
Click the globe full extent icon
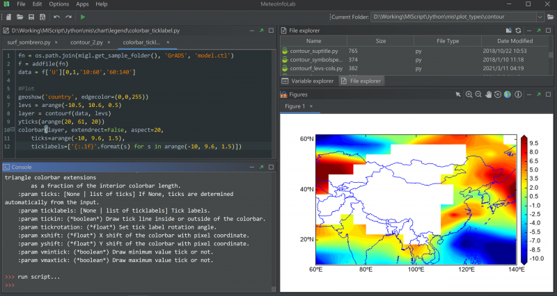click(508, 94)
